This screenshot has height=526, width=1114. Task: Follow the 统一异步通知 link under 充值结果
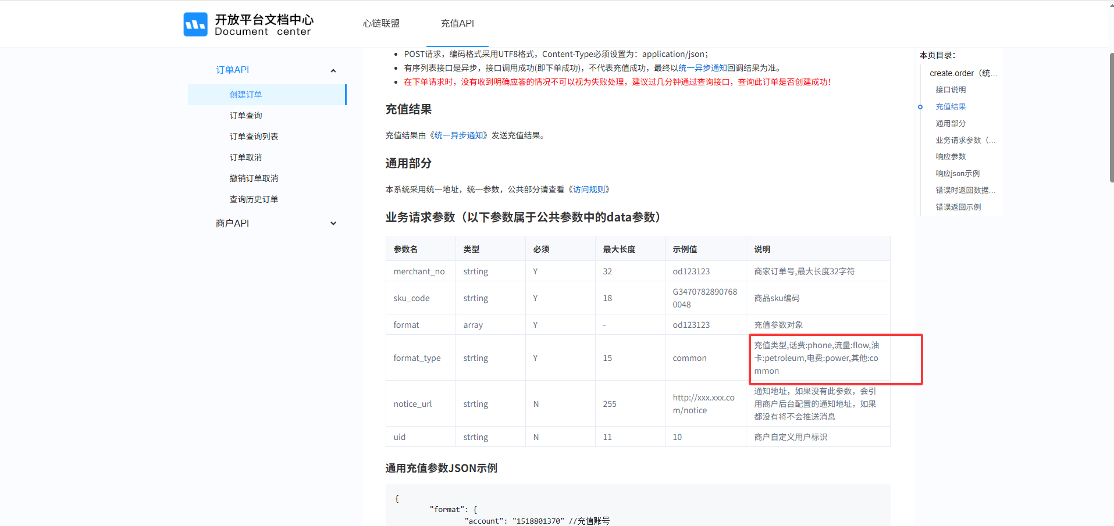pyautogui.click(x=459, y=135)
